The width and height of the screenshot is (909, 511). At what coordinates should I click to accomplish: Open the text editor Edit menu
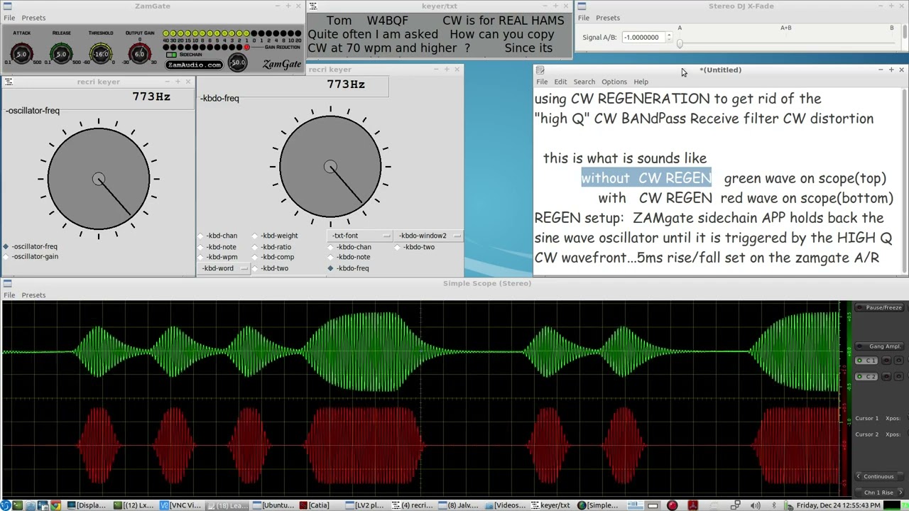(560, 82)
